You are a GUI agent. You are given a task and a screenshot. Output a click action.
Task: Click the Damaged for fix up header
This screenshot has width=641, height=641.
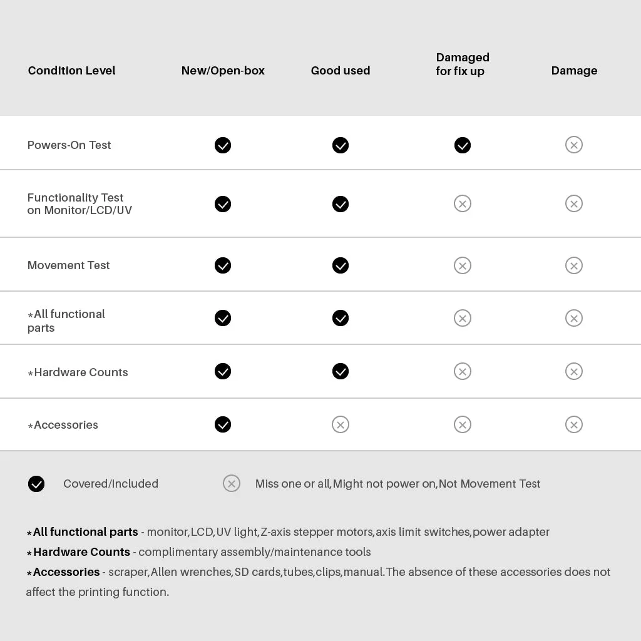coord(463,64)
